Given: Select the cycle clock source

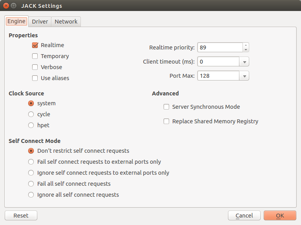Looking at the screenshot, I should click(x=31, y=114).
